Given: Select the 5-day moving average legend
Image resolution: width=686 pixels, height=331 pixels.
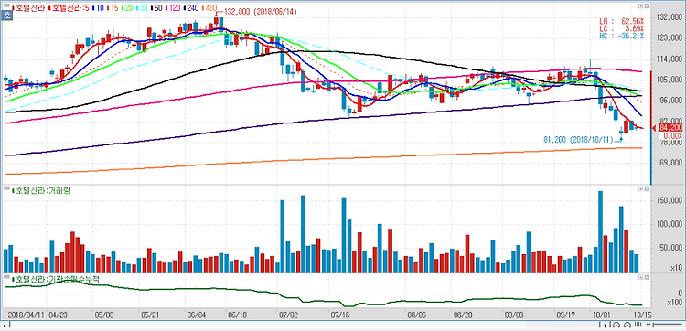Looking at the screenshot, I should click(x=69, y=8).
